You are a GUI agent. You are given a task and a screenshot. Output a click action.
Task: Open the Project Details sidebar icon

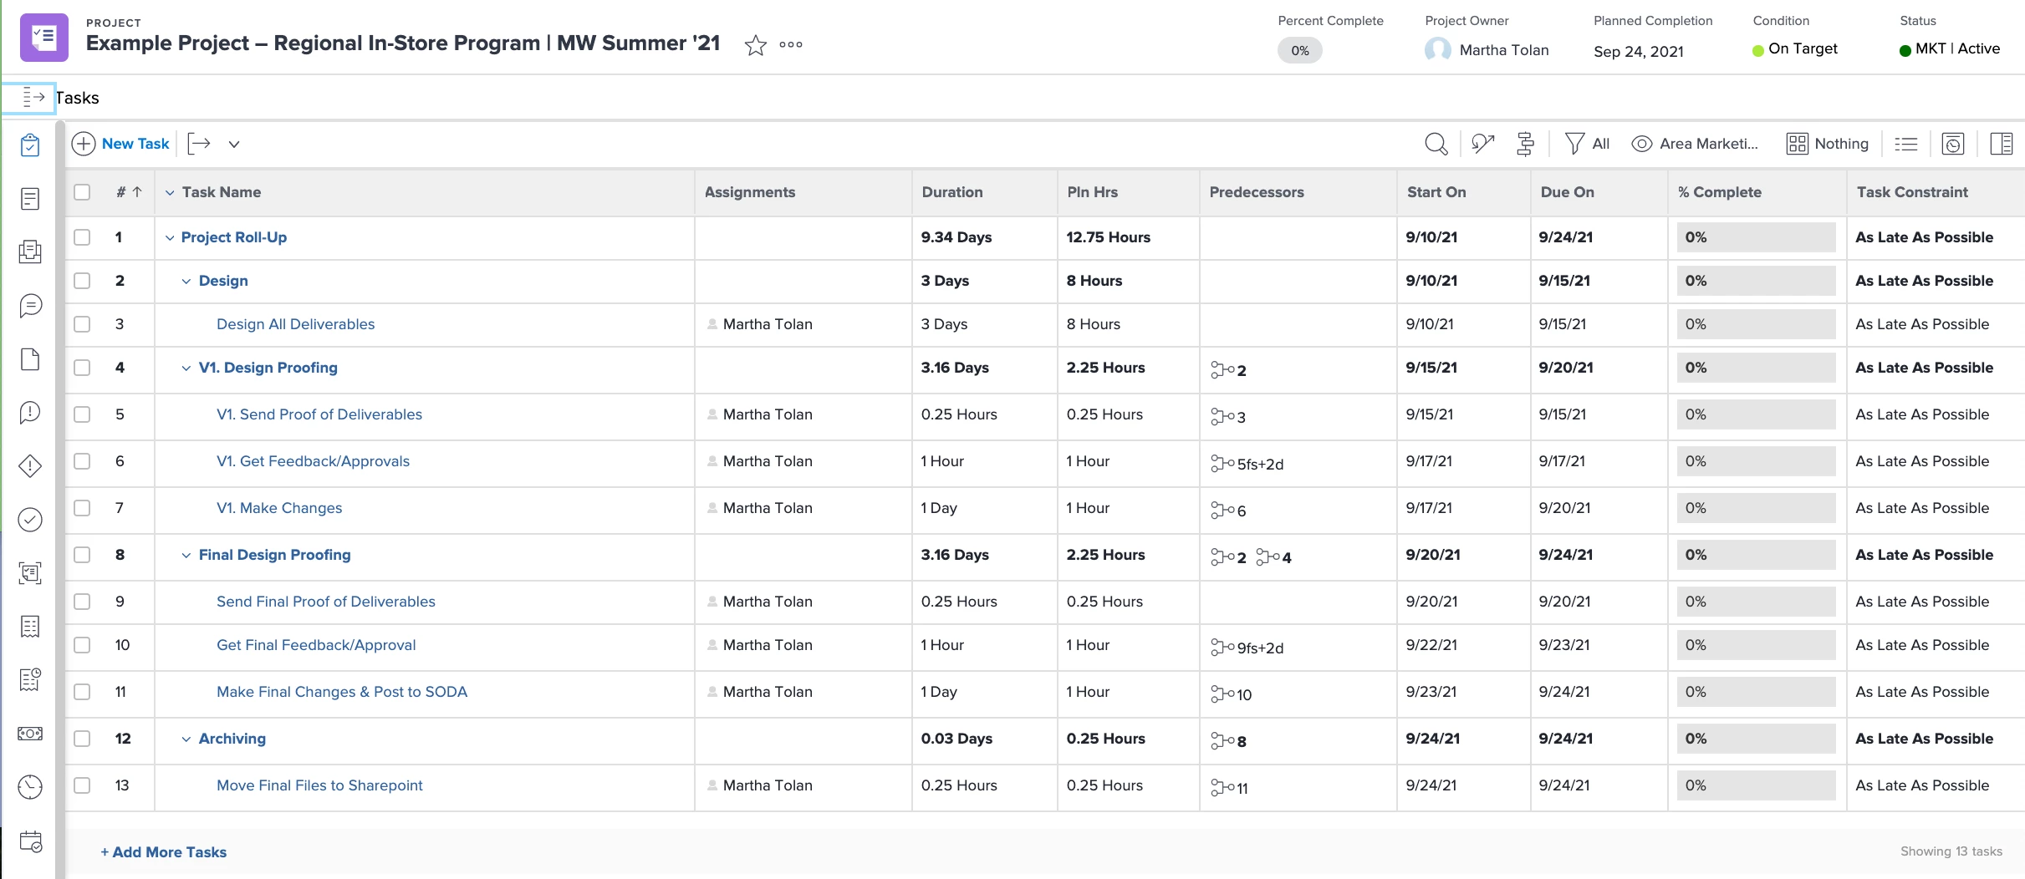[30, 199]
